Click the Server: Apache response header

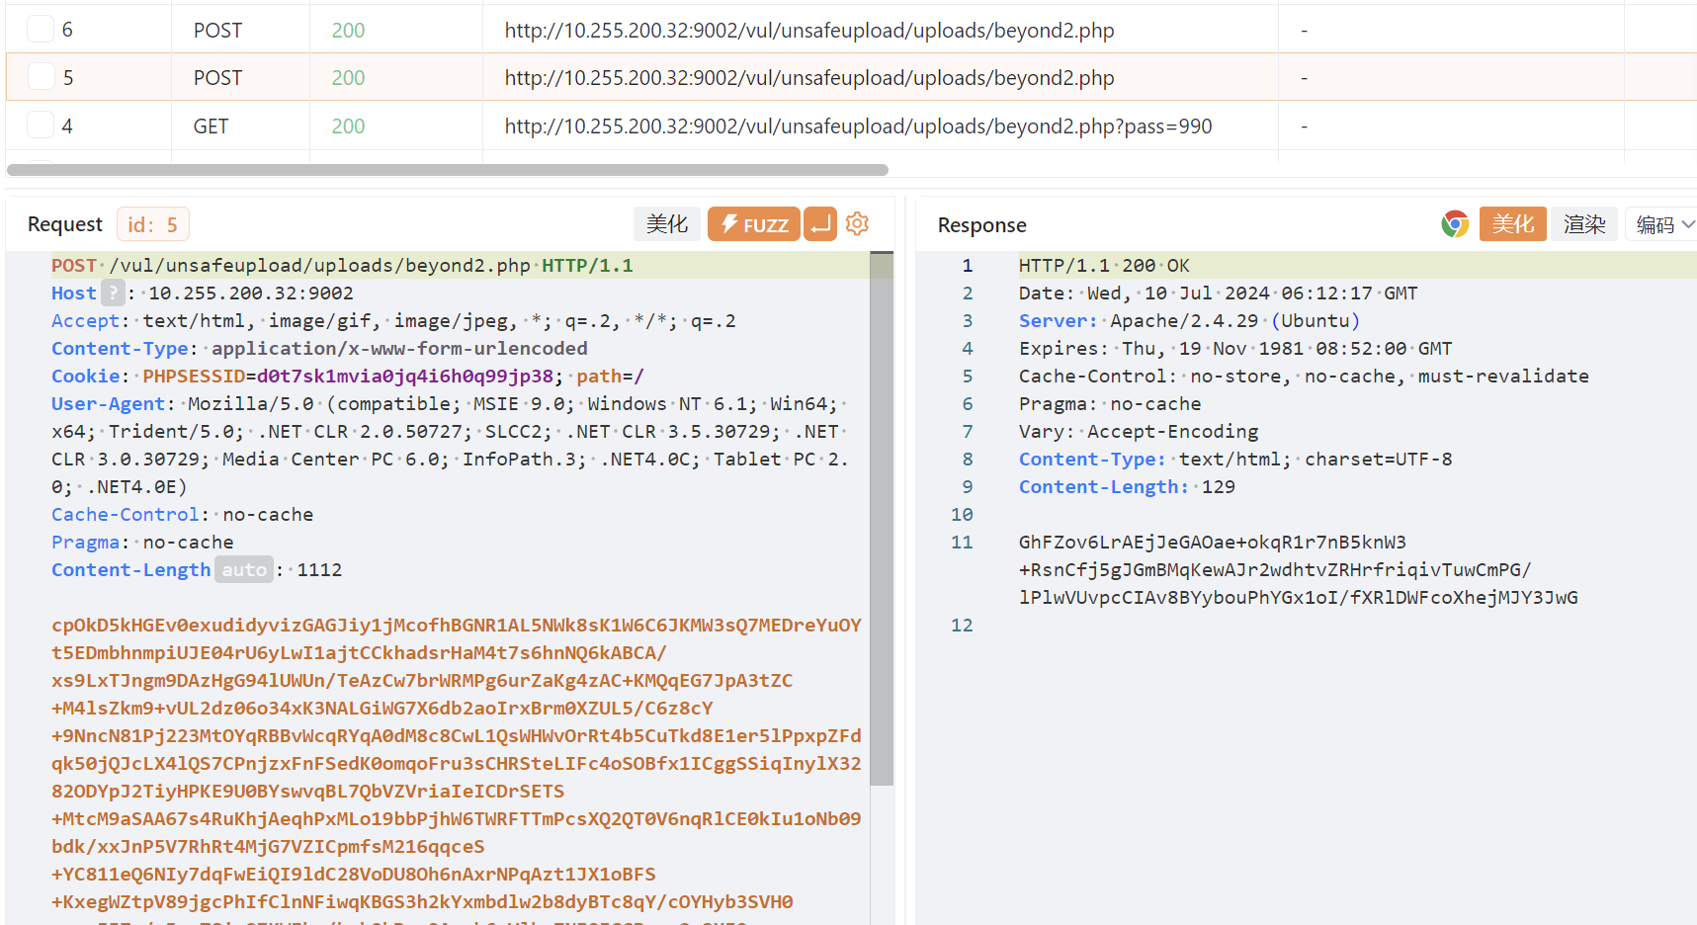[x=1189, y=320]
